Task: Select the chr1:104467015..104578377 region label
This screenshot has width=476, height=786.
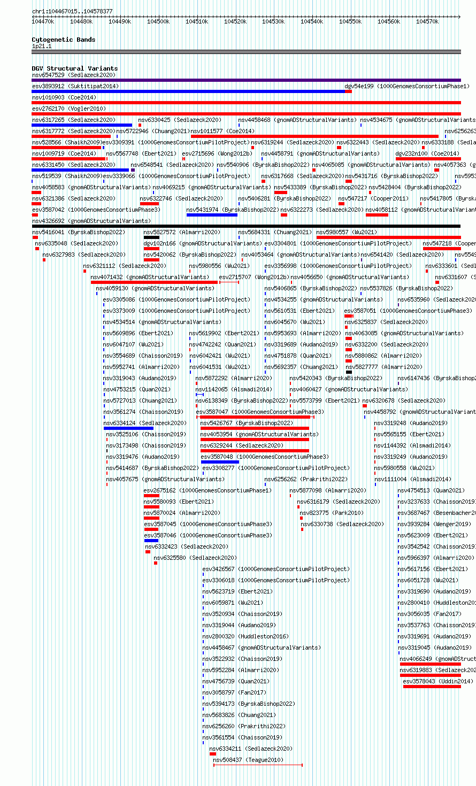Action: click(x=72, y=11)
